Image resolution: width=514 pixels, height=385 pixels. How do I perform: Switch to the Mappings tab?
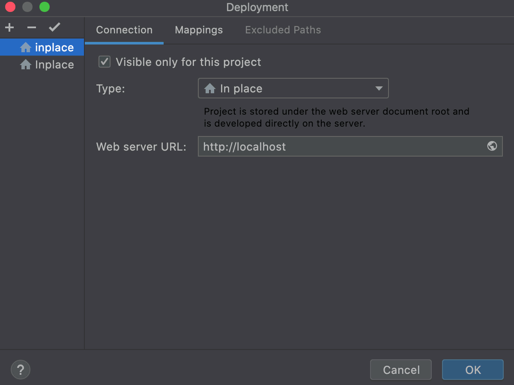tap(198, 30)
